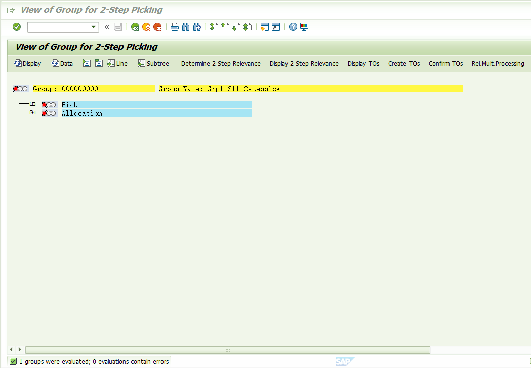
Task: Toggle the Group 0000000001 status indicator
Action: tap(20, 88)
